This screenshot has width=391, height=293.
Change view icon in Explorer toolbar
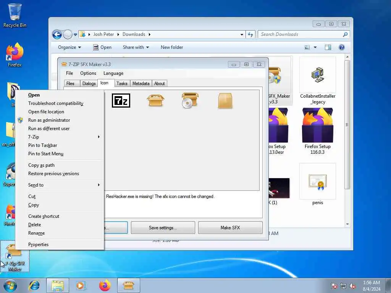pos(307,47)
